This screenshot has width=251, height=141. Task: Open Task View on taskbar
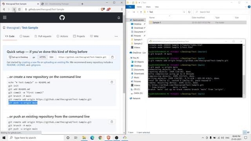(x=76, y=137)
